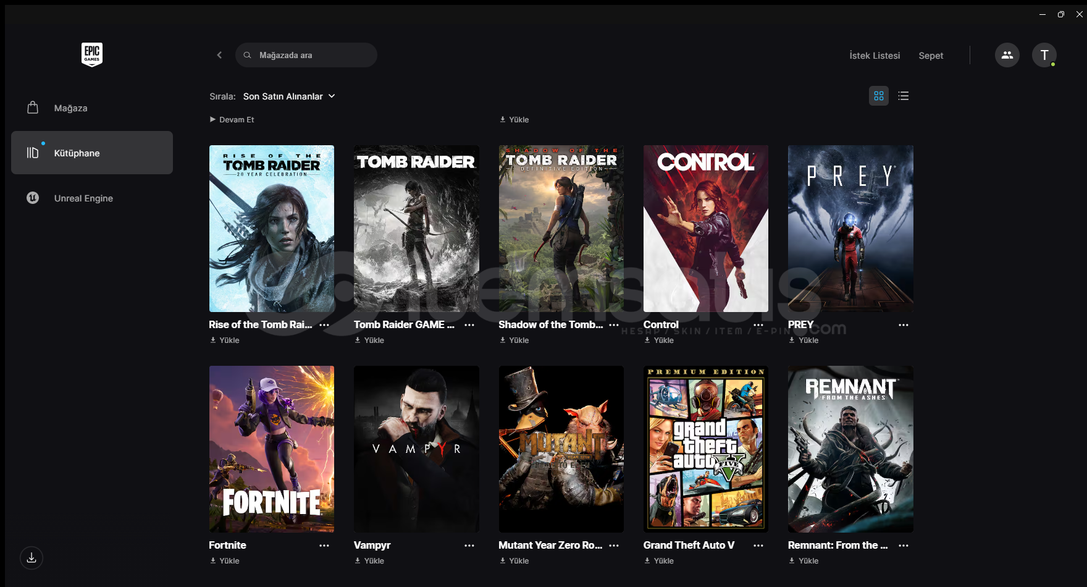The width and height of the screenshot is (1087, 587).
Task: Click Devam Et resume button
Action: [x=232, y=120]
